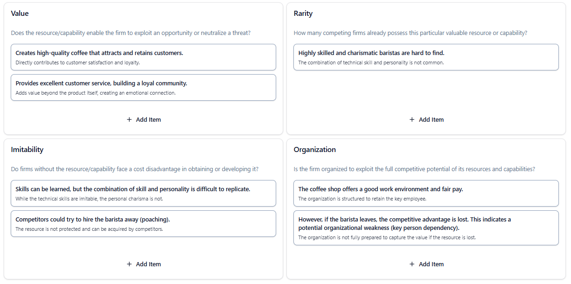Click the Rarity heading
The width and height of the screenshot is (571, 284).
click(303, 14)
